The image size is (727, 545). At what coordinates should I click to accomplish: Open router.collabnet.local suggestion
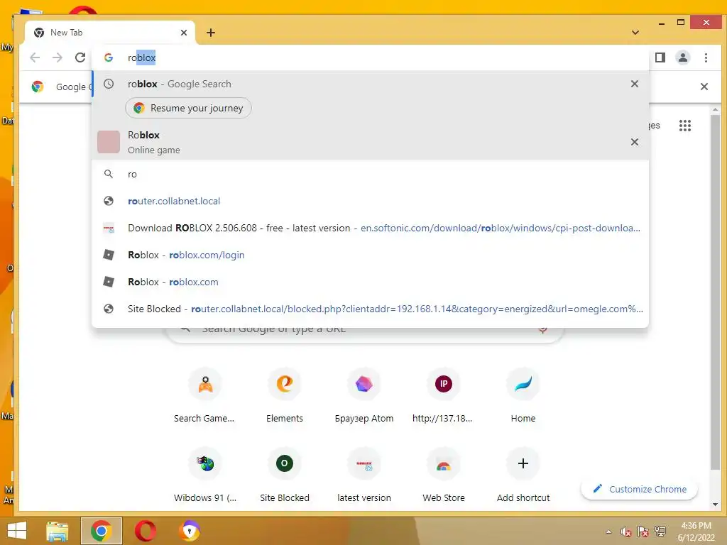click(370, 201)
